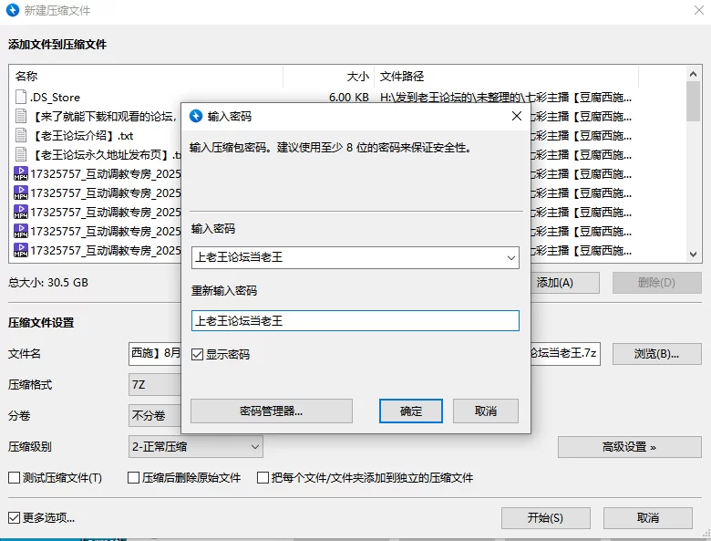
Task: Open the 密码管理器... button
Action: (271, 411)
